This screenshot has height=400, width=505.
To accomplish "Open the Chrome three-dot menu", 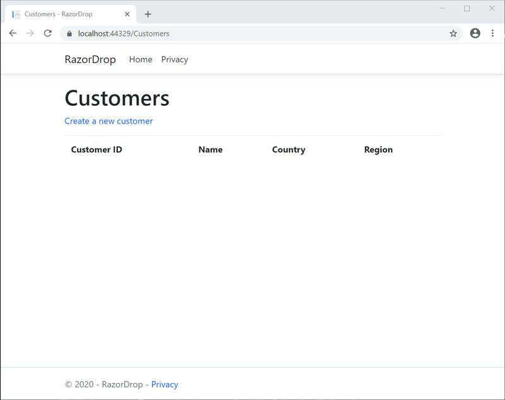I will click(492, 33).
